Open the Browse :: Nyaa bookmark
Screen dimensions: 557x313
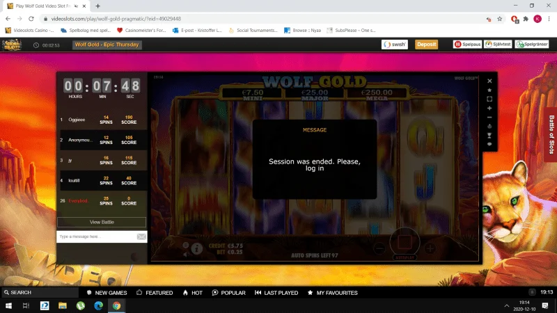click(303, 30)
